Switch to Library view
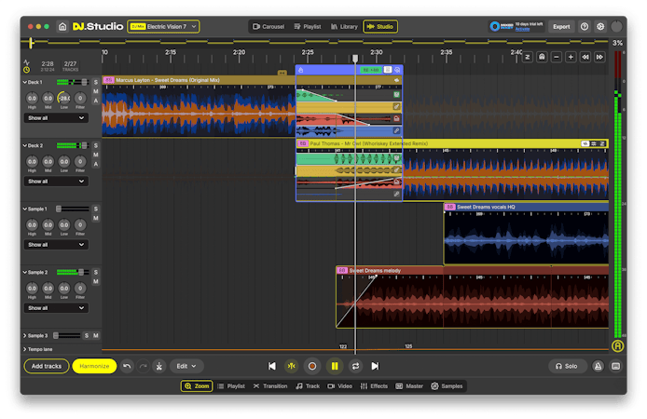This screenshot has width=647, height=419. pyautogui.click(x=344, y=27)
